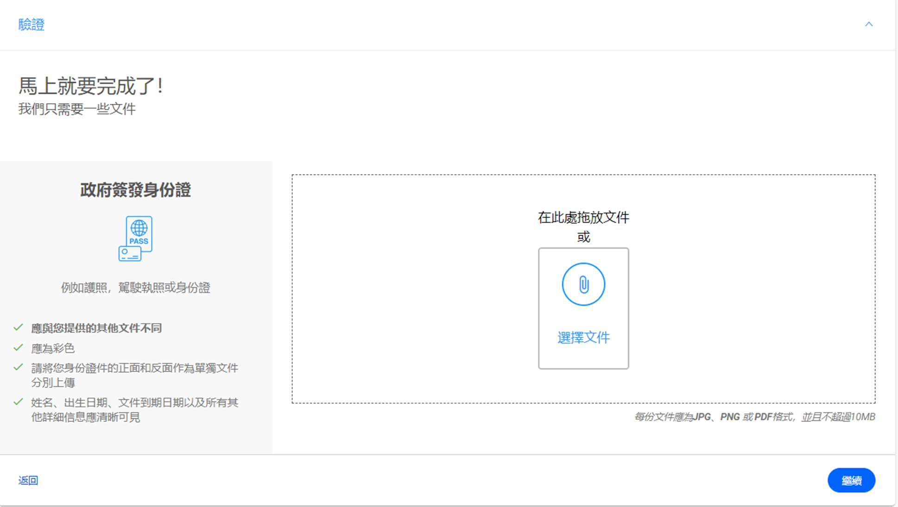
Task: Click file format note mentioning 10MB
Action: [754, 417]
